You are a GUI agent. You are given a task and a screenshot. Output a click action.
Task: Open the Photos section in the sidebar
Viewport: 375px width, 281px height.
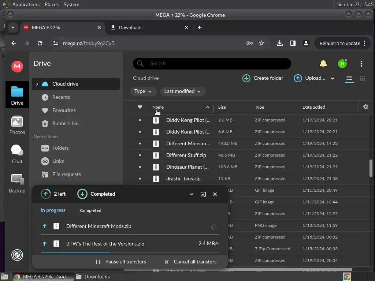17,125
